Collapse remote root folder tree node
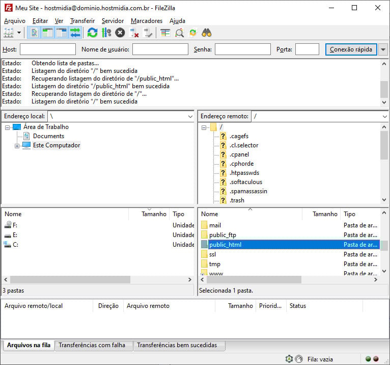 (204, 127)
